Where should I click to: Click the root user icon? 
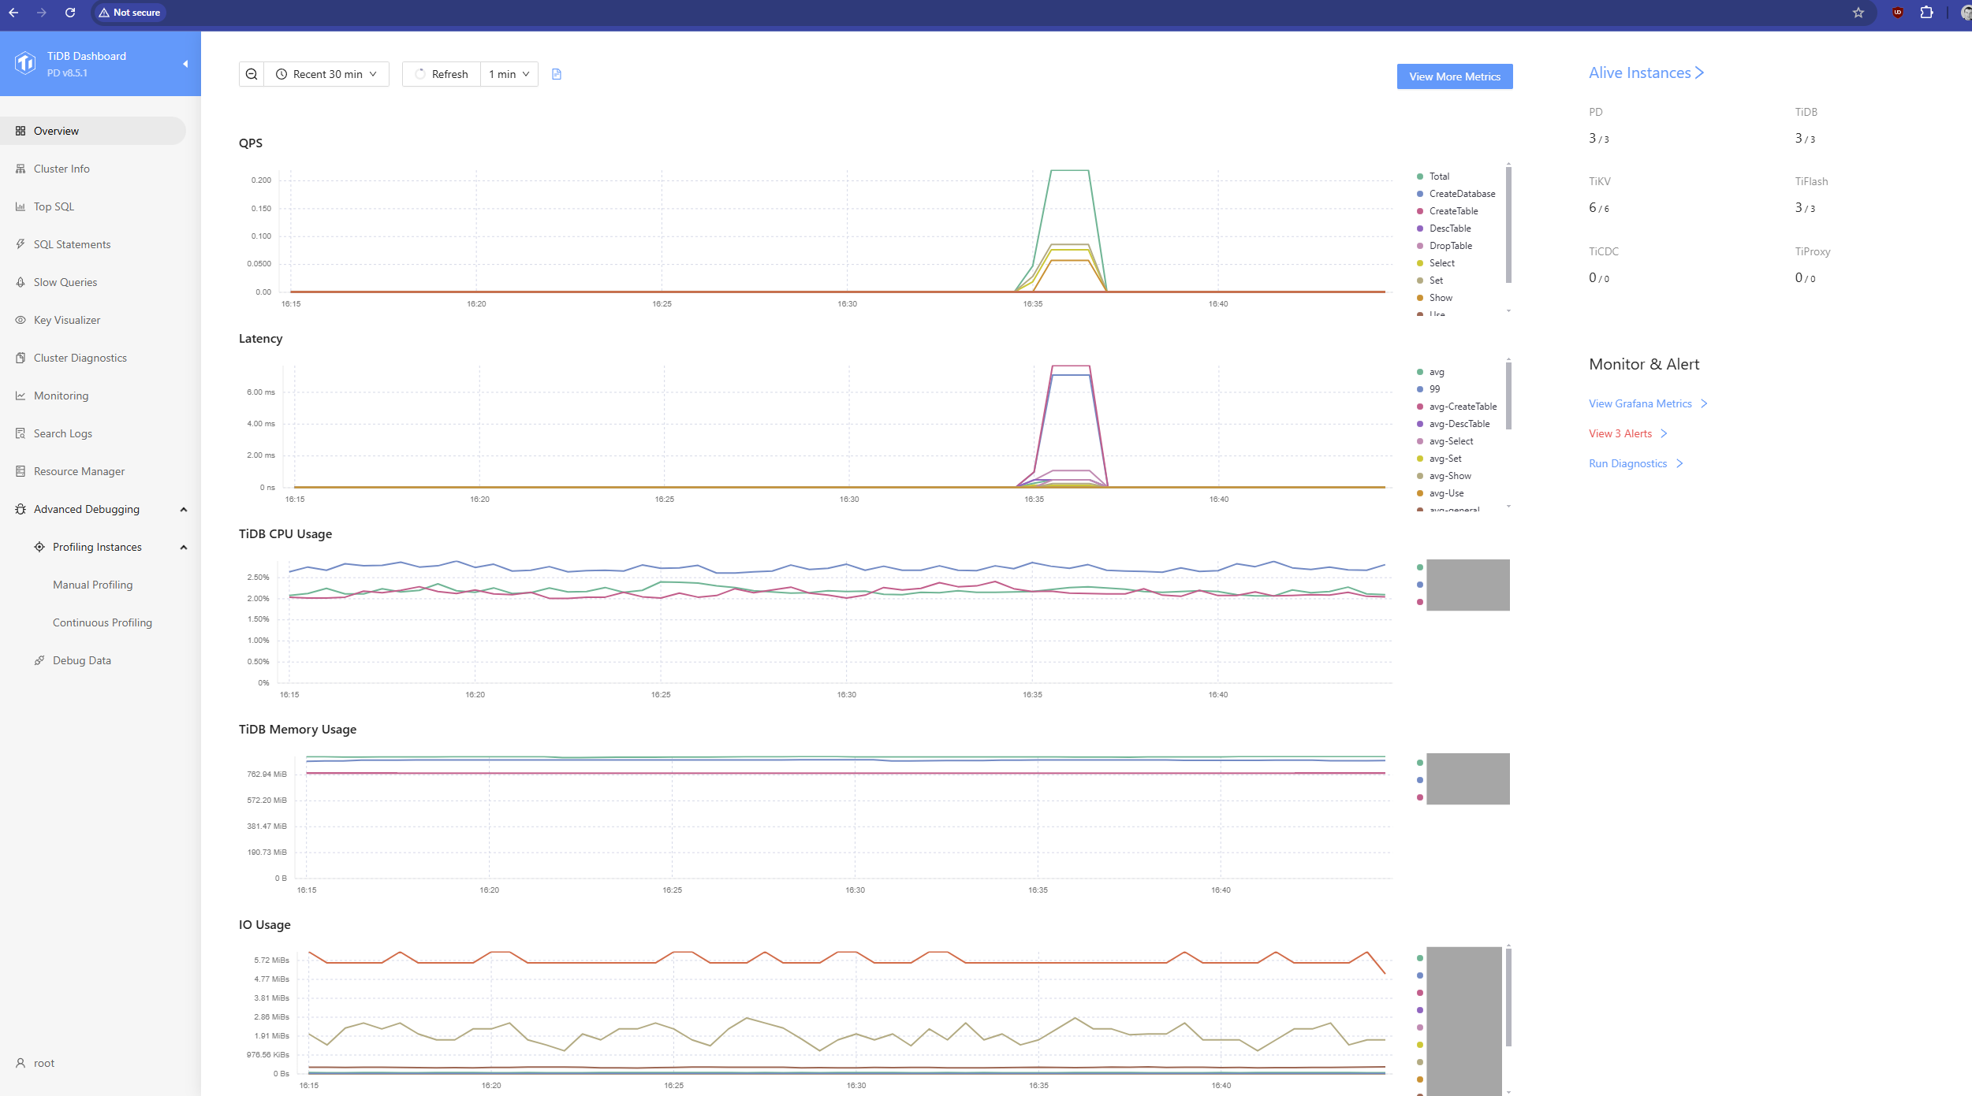pos(21,1063)
